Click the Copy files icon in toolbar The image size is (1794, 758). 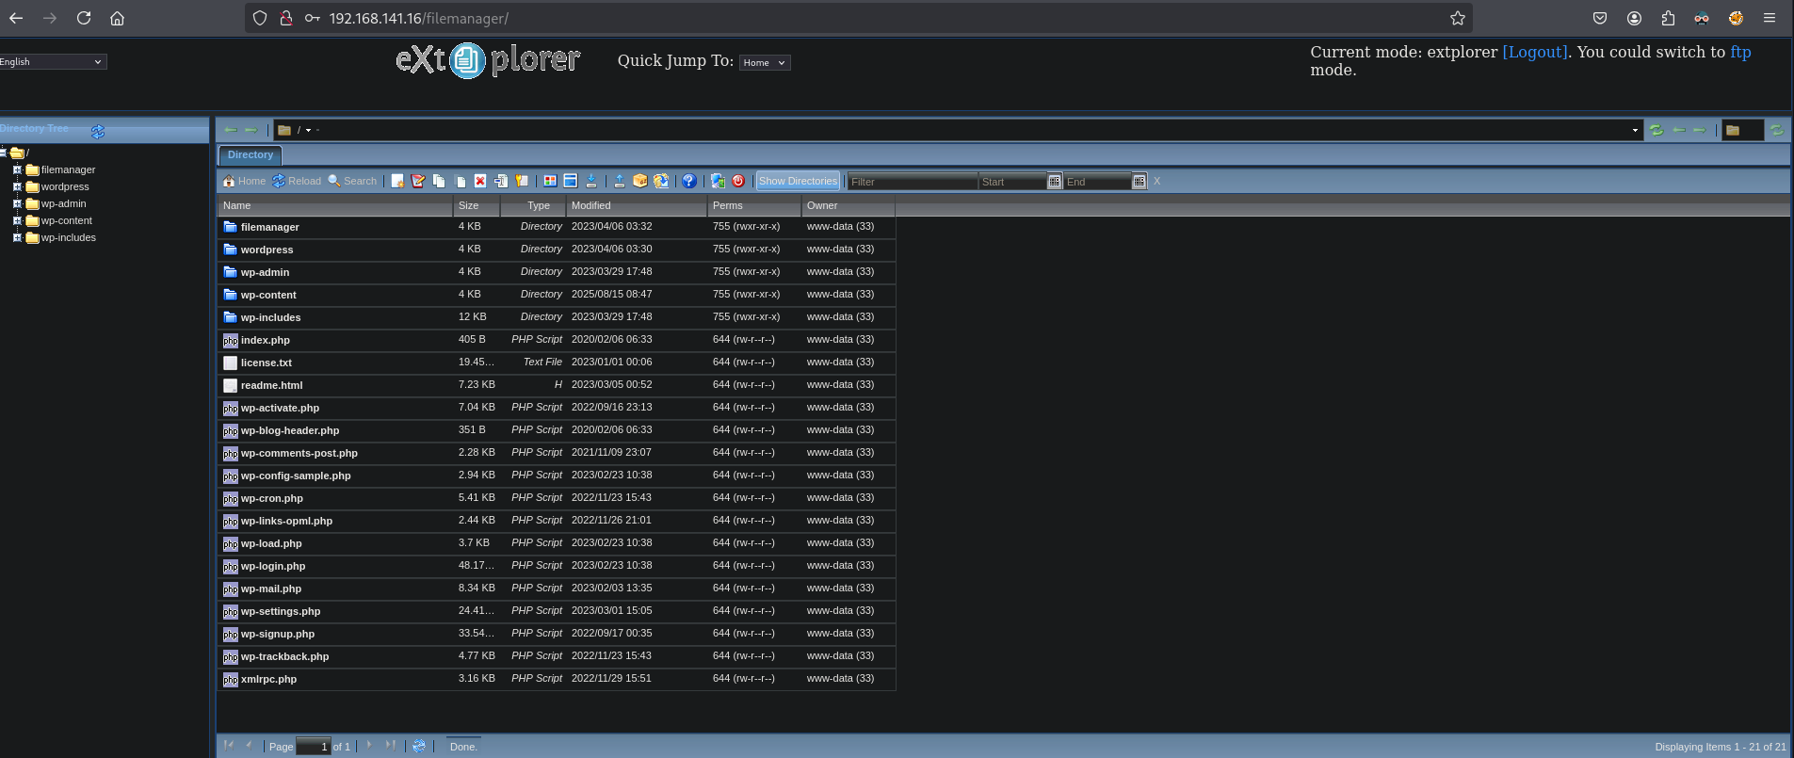[439, 181]
